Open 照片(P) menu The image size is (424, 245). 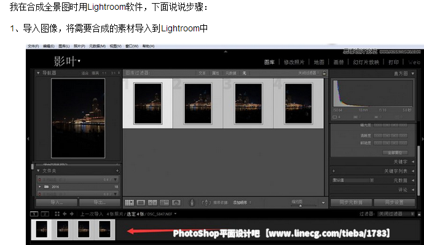click(79, 46)
